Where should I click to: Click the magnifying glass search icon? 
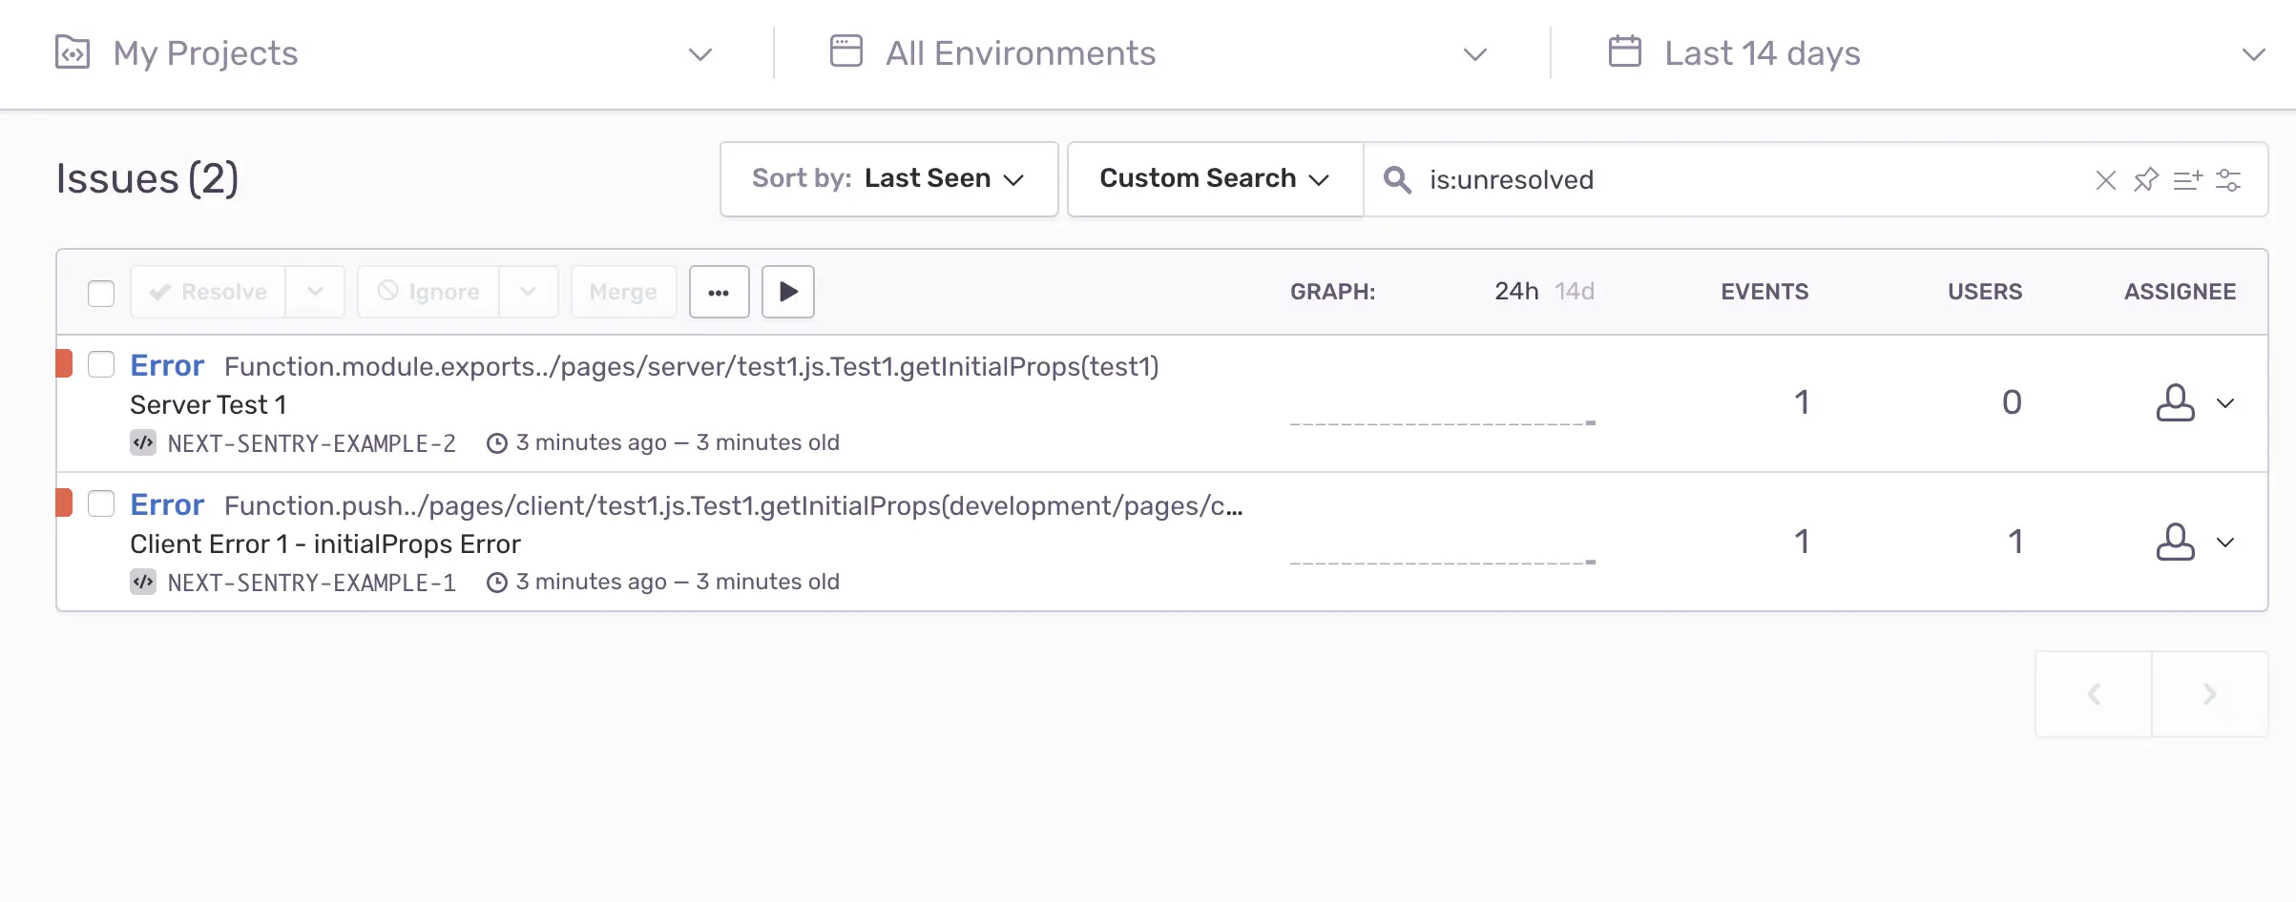coord(1397,179)
